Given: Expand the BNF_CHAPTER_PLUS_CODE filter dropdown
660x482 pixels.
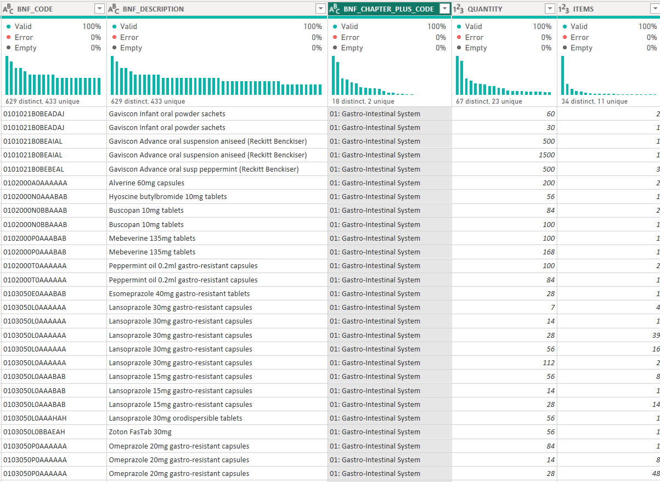Looking at the screenshot, I should (444, 9).
